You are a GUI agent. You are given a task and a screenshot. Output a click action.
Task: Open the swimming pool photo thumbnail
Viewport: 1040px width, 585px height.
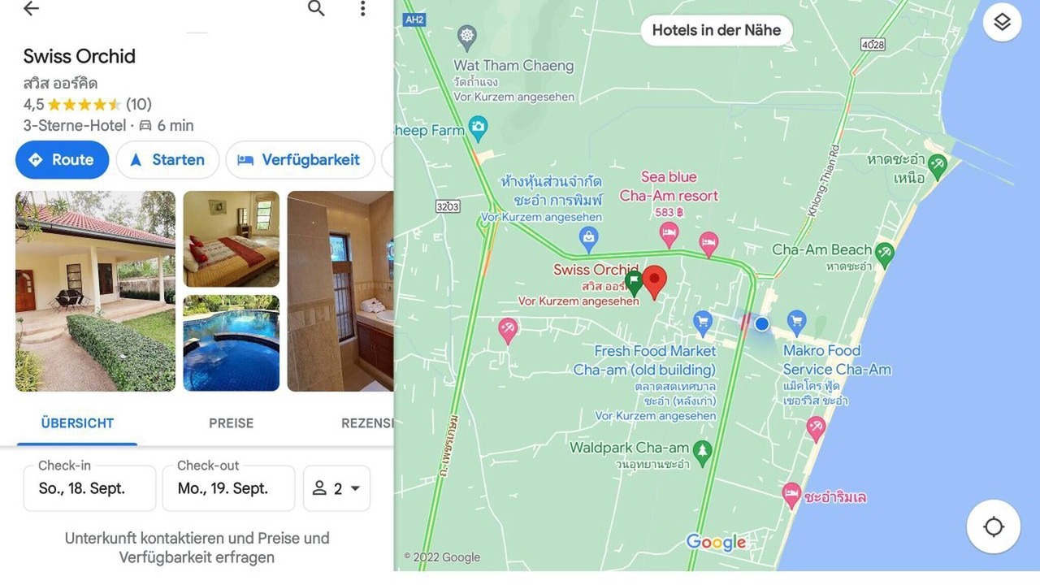pos(231,343)
